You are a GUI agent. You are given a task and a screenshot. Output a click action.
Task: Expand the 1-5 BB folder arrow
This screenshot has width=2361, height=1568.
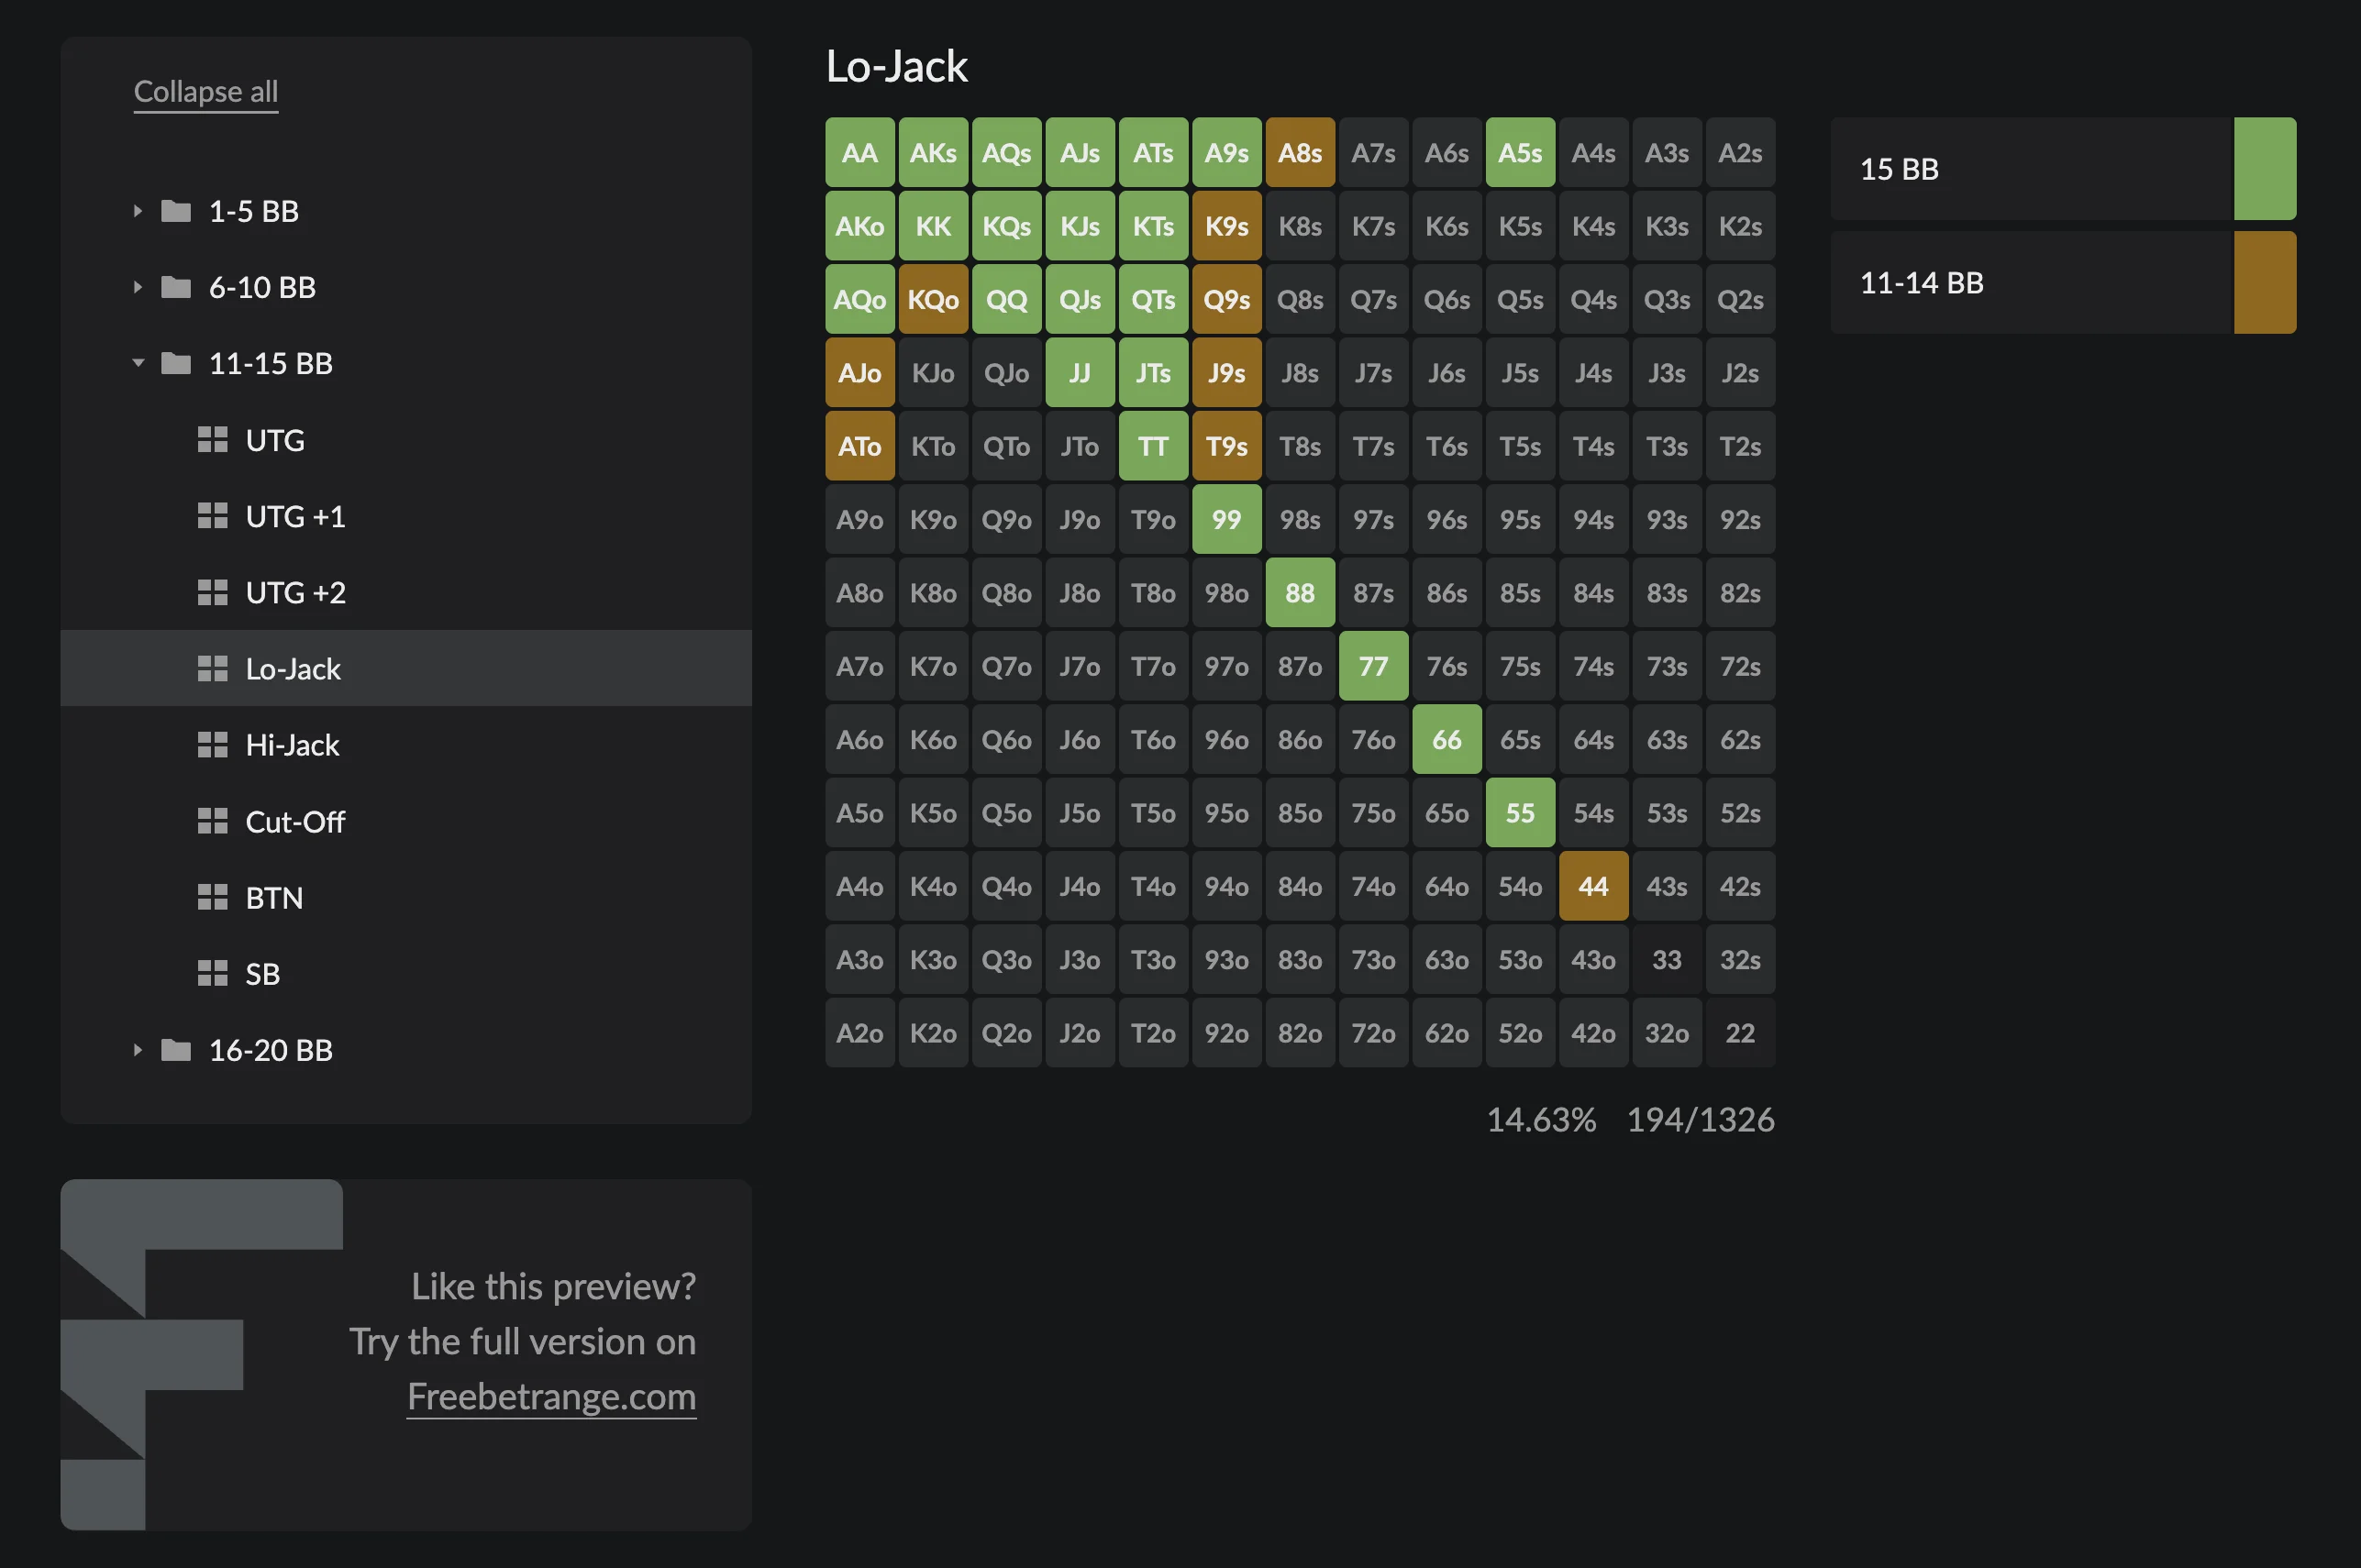(x=138, y=211)
